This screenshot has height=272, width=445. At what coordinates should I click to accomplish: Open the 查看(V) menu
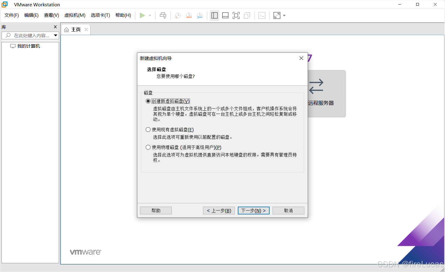click(x=52, y=15)
